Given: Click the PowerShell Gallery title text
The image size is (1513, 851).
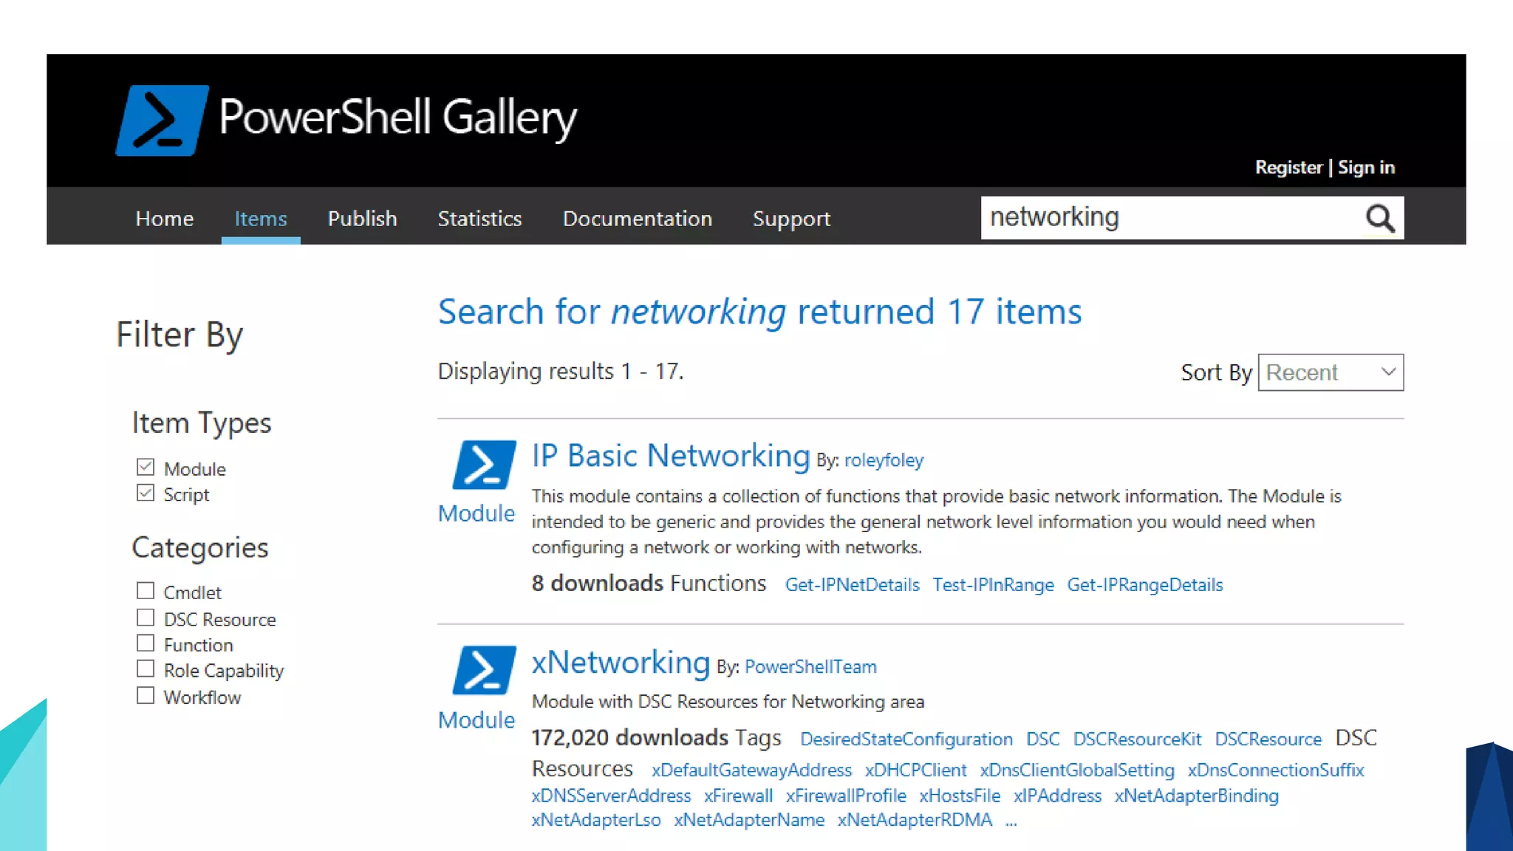Looking at the screenshot, I should click(397, 118).
